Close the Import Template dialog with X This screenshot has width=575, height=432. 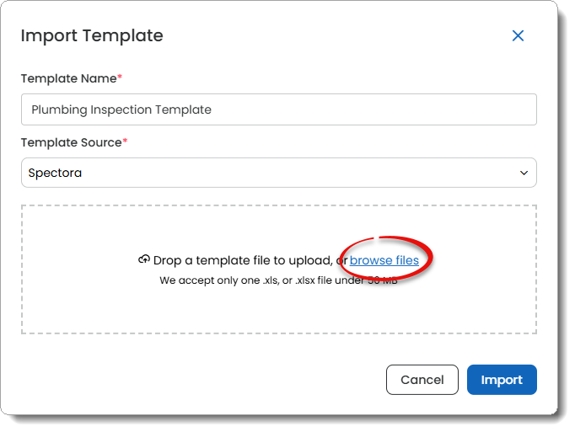point(518,35)
